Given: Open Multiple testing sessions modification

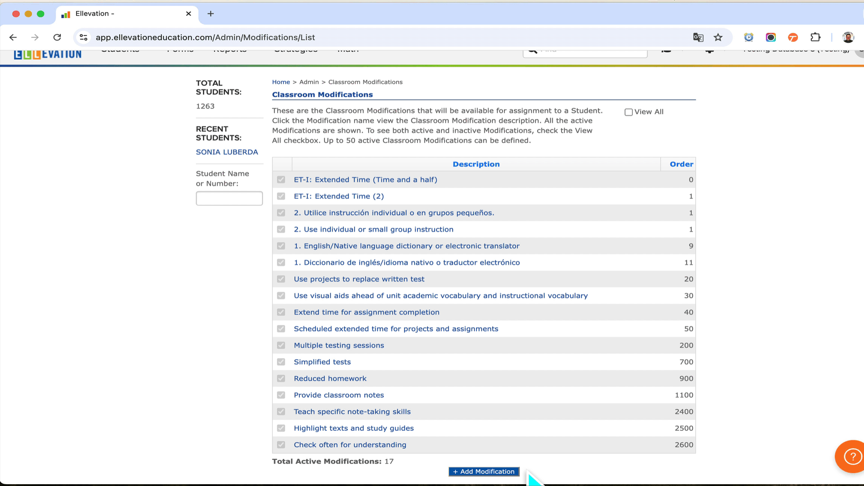Looking at the screenshot, I should pyautogui.click(x=339, y=345).
